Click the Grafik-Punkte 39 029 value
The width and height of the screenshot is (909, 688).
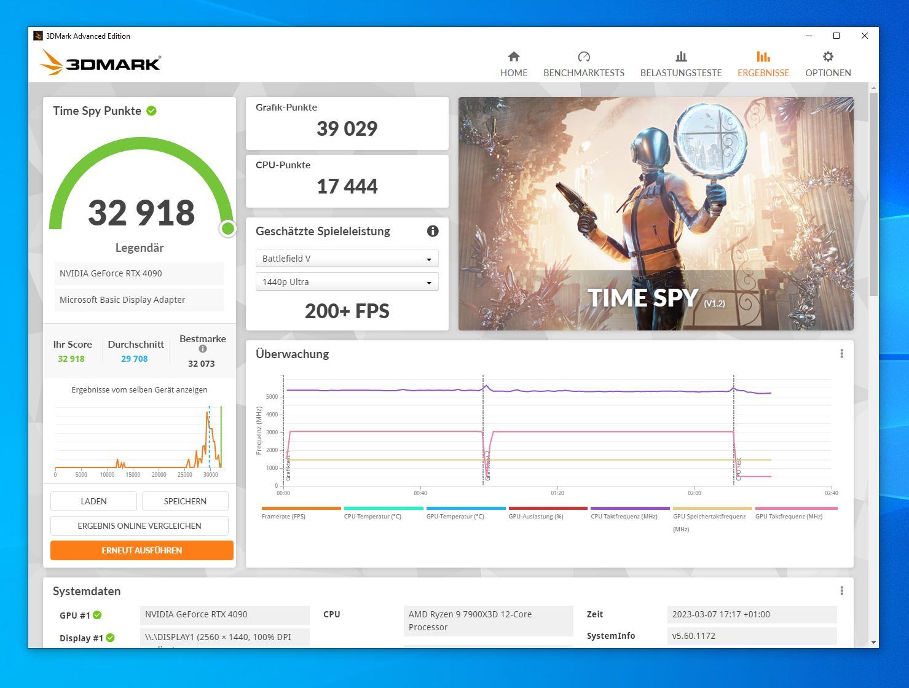[x=347, y=129]
